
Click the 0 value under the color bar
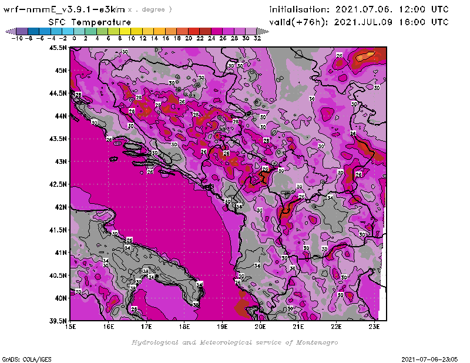point(74,38)
